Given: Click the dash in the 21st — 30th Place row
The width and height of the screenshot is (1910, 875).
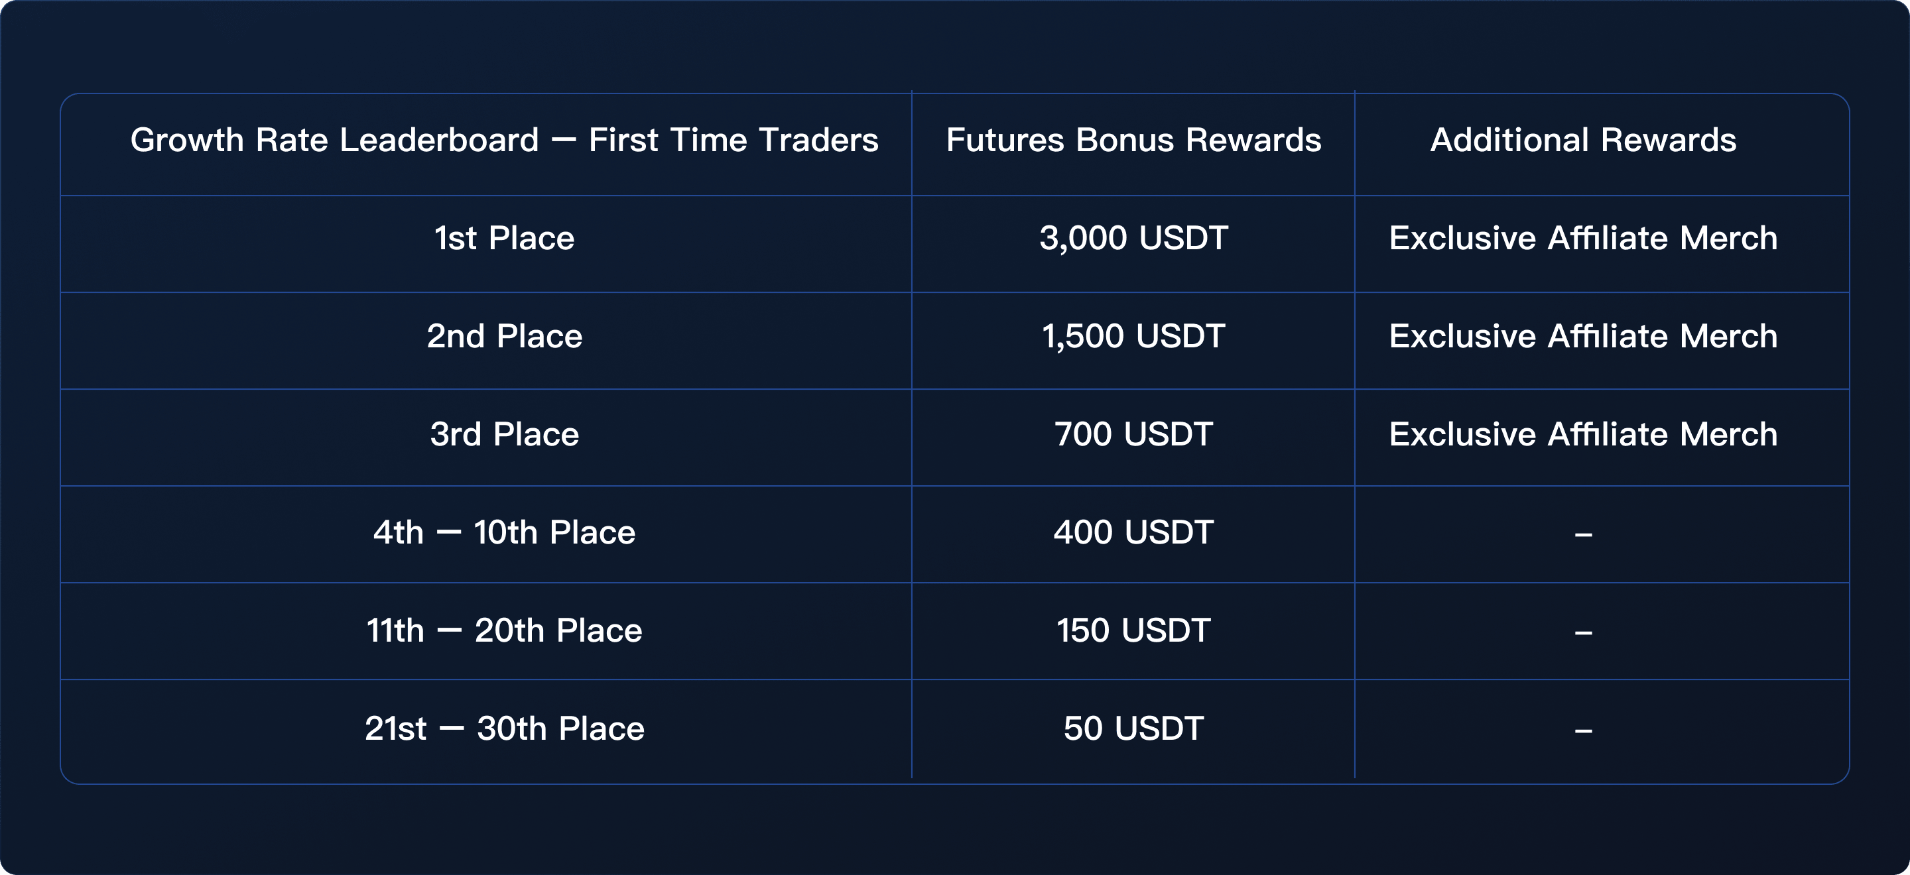Looking at the screenshot, I should coord(1583,731).
